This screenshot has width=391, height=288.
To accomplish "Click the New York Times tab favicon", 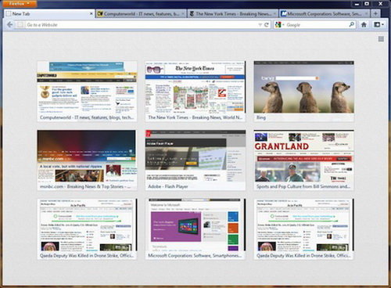I will point(192,13).
